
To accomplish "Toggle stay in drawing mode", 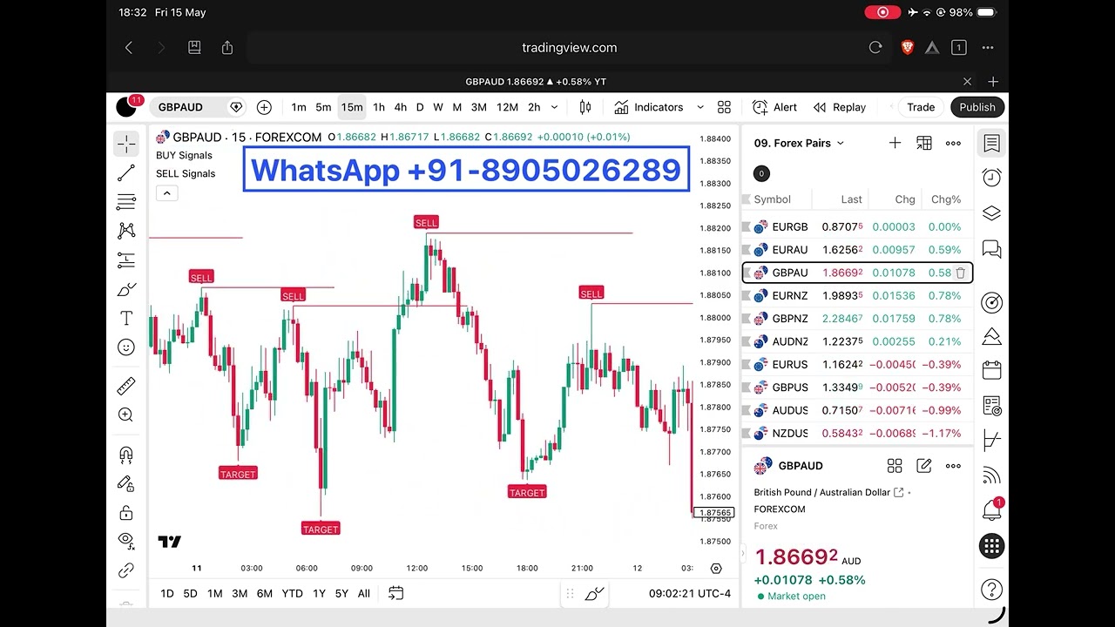I will [126, 483].
